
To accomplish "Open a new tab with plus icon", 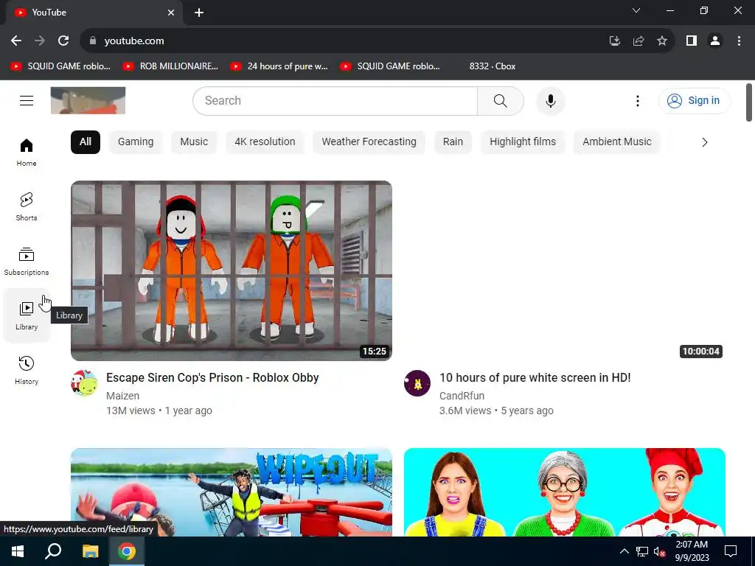I will tap(199, 13).
